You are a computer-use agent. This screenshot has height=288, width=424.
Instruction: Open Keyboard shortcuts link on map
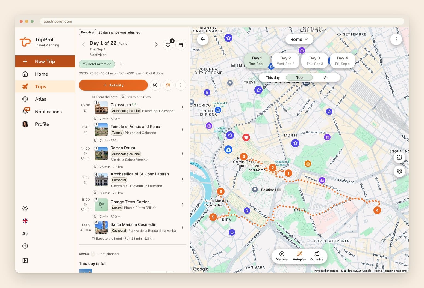[x=326, y=271]
